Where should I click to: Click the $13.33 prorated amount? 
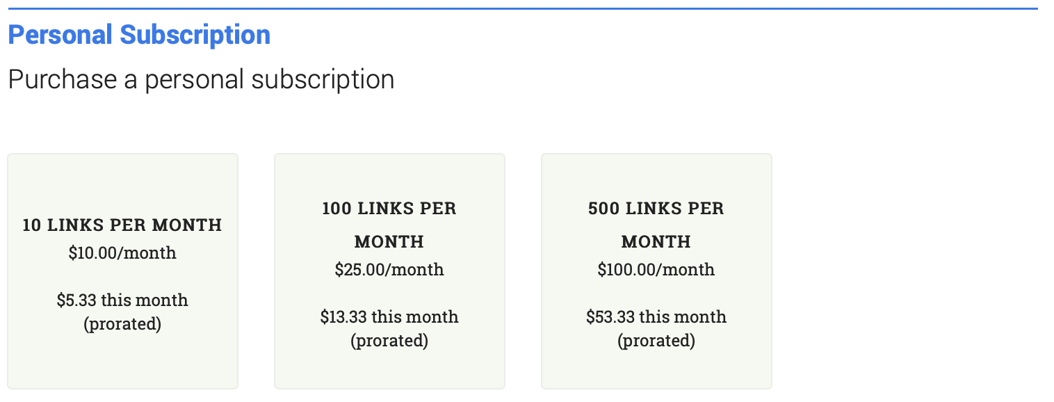tap(389, 316)
